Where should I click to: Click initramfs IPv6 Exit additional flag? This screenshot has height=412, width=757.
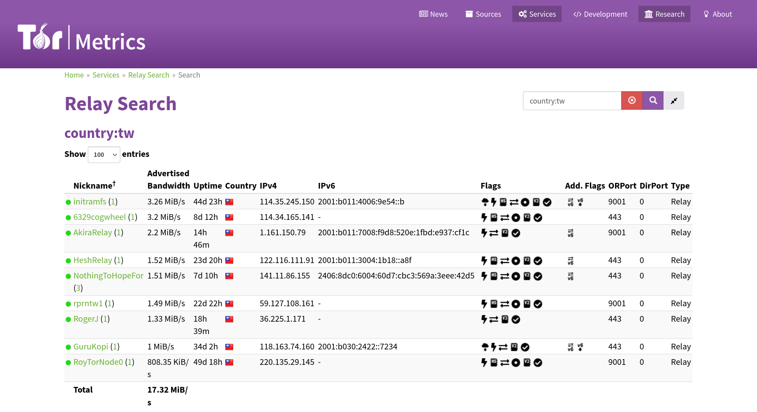point(580,202)
